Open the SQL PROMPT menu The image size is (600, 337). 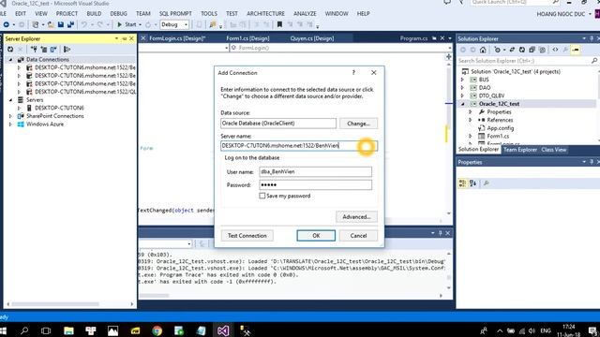pos(175,13)
